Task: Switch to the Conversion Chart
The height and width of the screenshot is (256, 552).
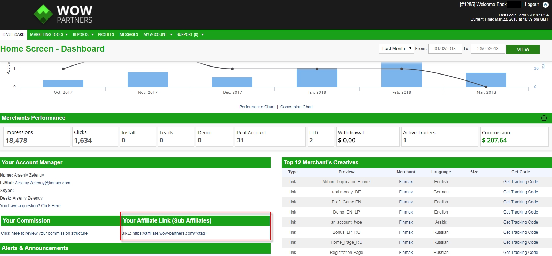Action: coord(296,107)
